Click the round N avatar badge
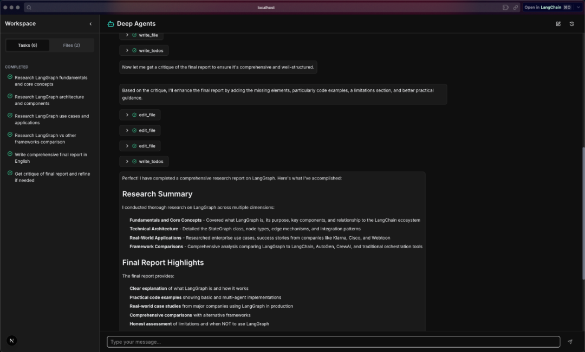The height and width of the screenshot is (352, 585). 11,341
